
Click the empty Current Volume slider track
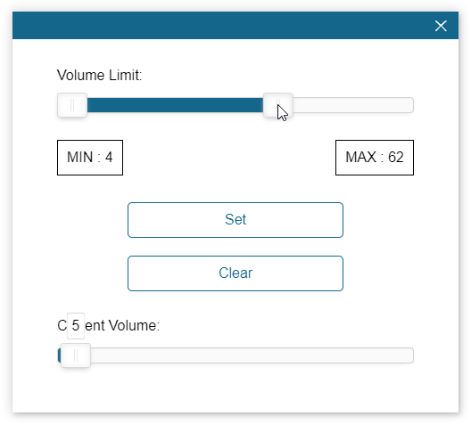[252, 355]
